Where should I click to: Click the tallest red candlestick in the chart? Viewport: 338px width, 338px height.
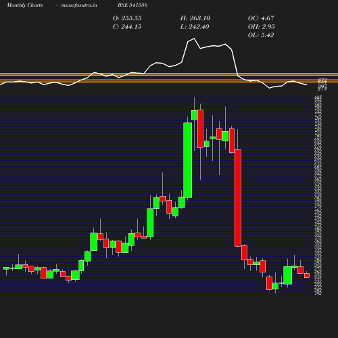point(238,198)
